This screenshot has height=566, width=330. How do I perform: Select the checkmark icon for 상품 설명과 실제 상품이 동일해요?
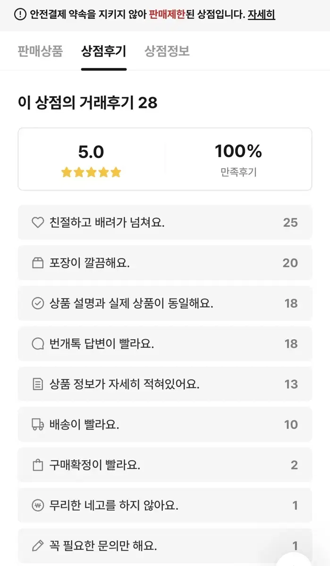pyautogui.click(x=38, y=303)
